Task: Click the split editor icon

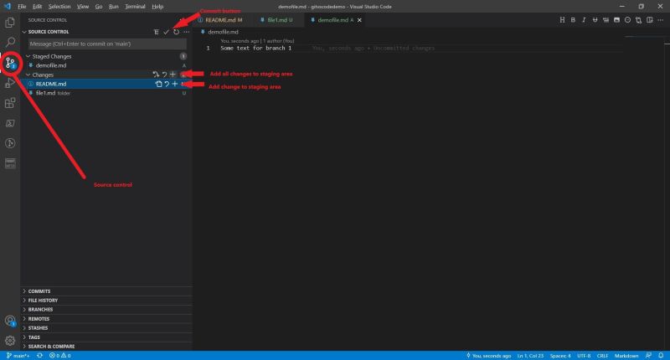Action: 650,20
